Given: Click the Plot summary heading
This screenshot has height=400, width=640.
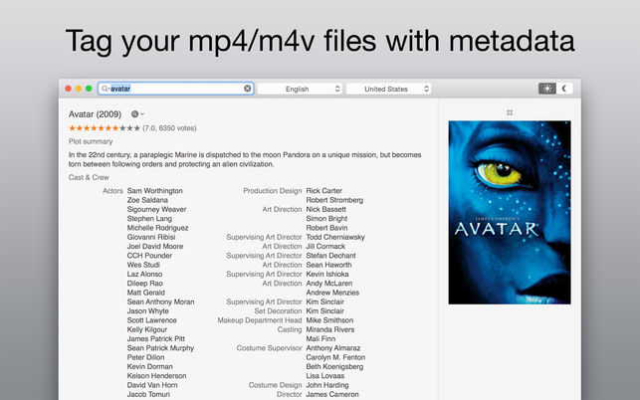Looking at the screenshot, I should click(x=91, y=141).
